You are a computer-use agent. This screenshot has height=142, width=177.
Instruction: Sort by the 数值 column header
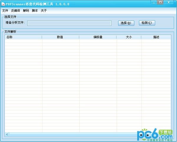pos(60,37)
